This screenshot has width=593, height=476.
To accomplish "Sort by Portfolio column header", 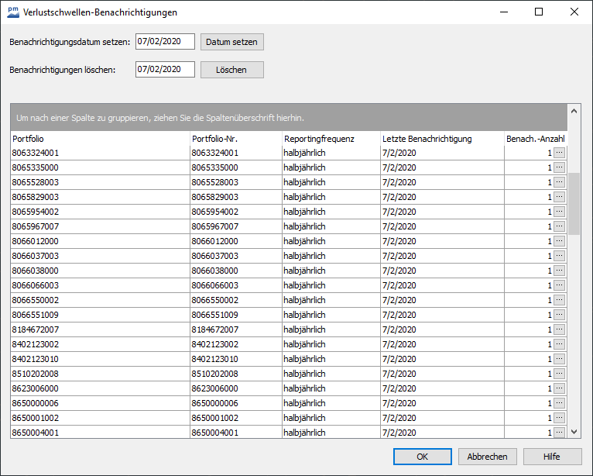I will click(99, 139).
